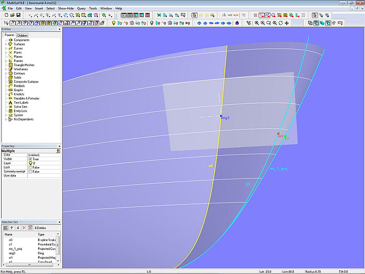The height and width of the screenshot is (274, 365).
Task: Select the arrow pointer select tool
Action: tap(194, 15)
